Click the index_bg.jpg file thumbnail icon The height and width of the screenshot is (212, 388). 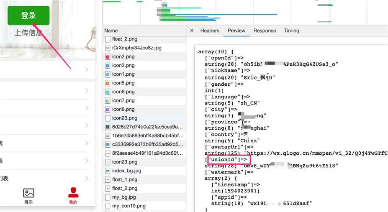[x=108, y=171]
